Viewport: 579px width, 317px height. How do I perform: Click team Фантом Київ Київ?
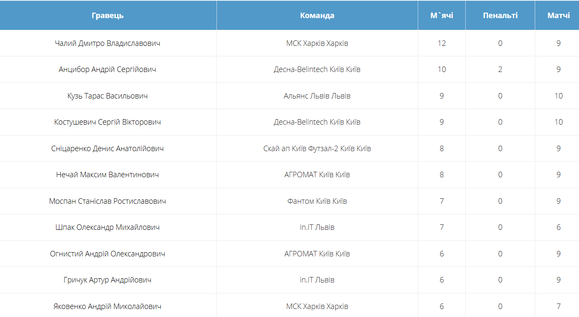pos(317,201)
